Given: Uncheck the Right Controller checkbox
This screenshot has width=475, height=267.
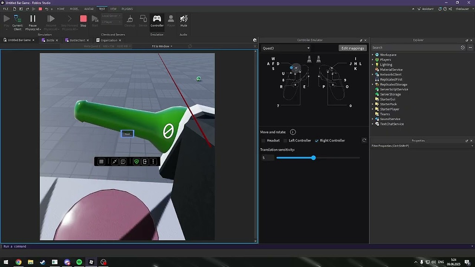Looking at the screenshot, I should (317, 140).
